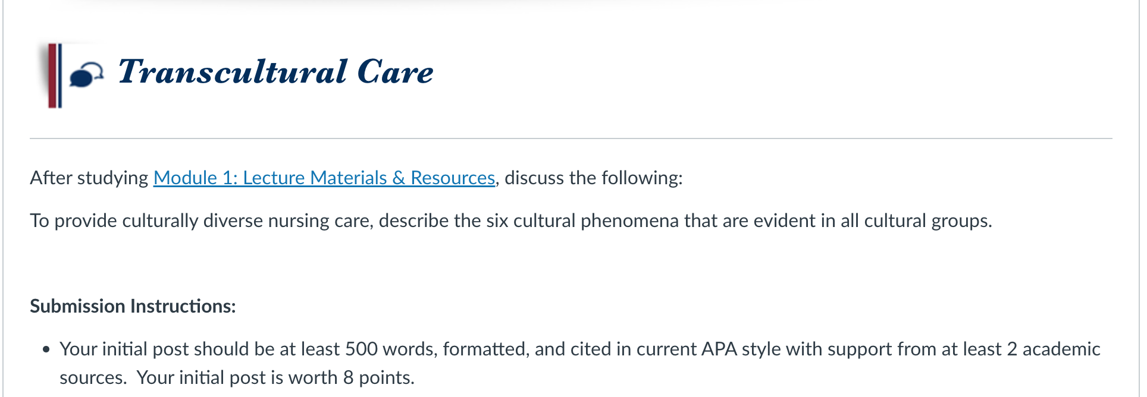Select the Transcultural Care heading

[x=276, y=72]
